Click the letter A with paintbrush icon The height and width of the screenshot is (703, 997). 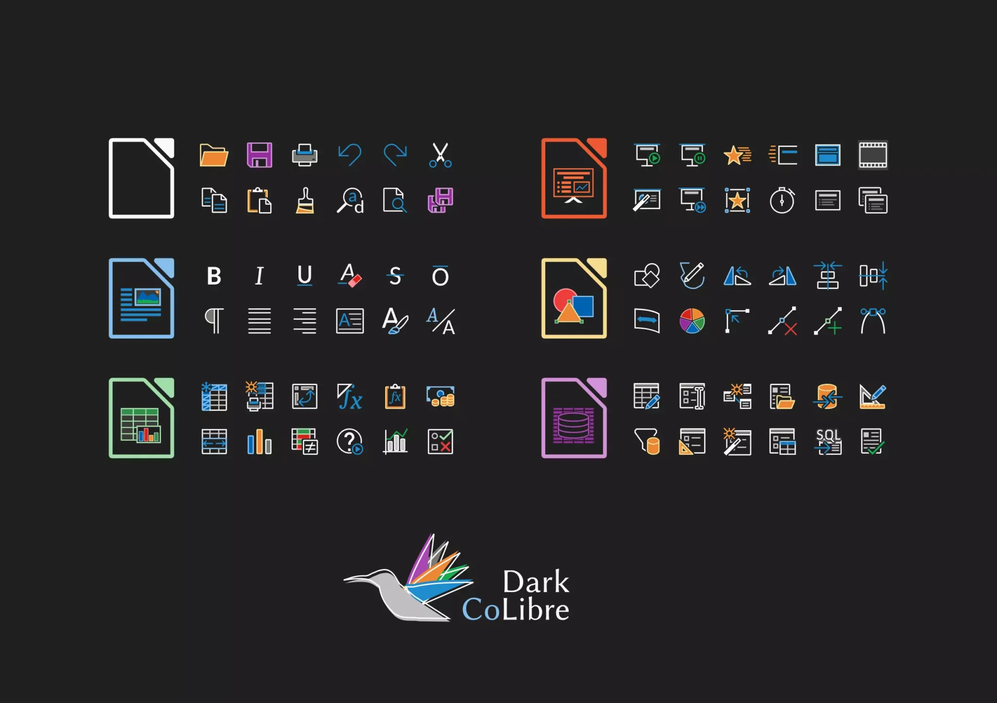click(395, 321)
